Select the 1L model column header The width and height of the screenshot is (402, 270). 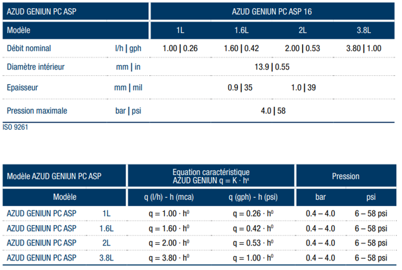[x=180, y=30]
